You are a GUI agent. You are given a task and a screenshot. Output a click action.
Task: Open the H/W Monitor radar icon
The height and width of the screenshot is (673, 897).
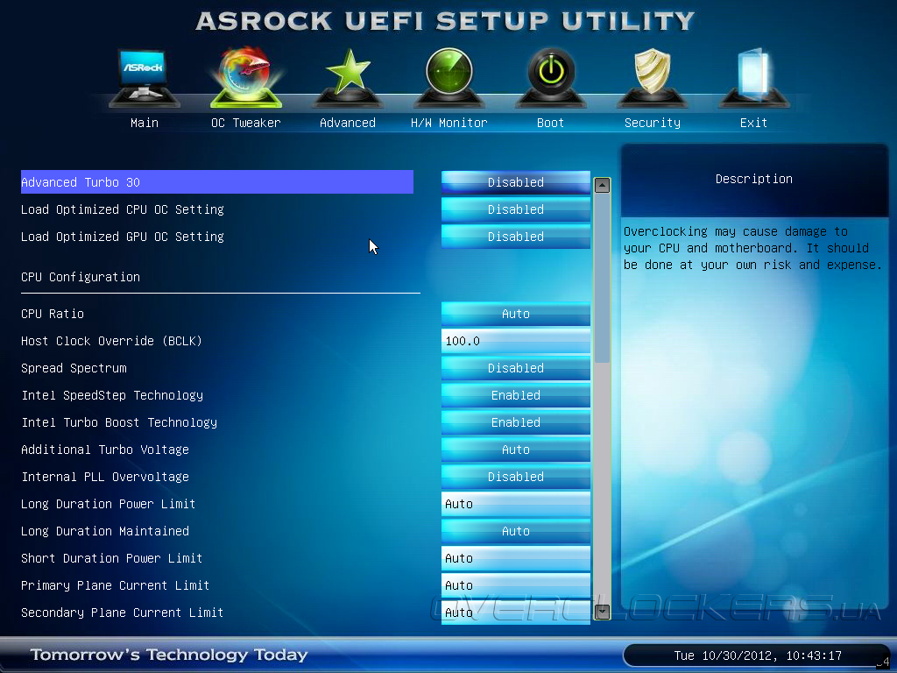(x=449, y=78)
